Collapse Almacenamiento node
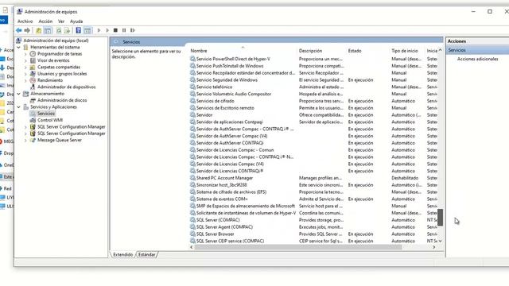This screenshot has width=509, height=286. [x=19, y=94]
